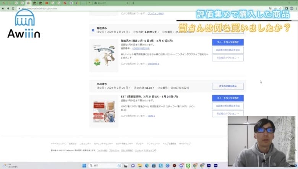Go forward with the browser forward arrow

tap(8, 8)
